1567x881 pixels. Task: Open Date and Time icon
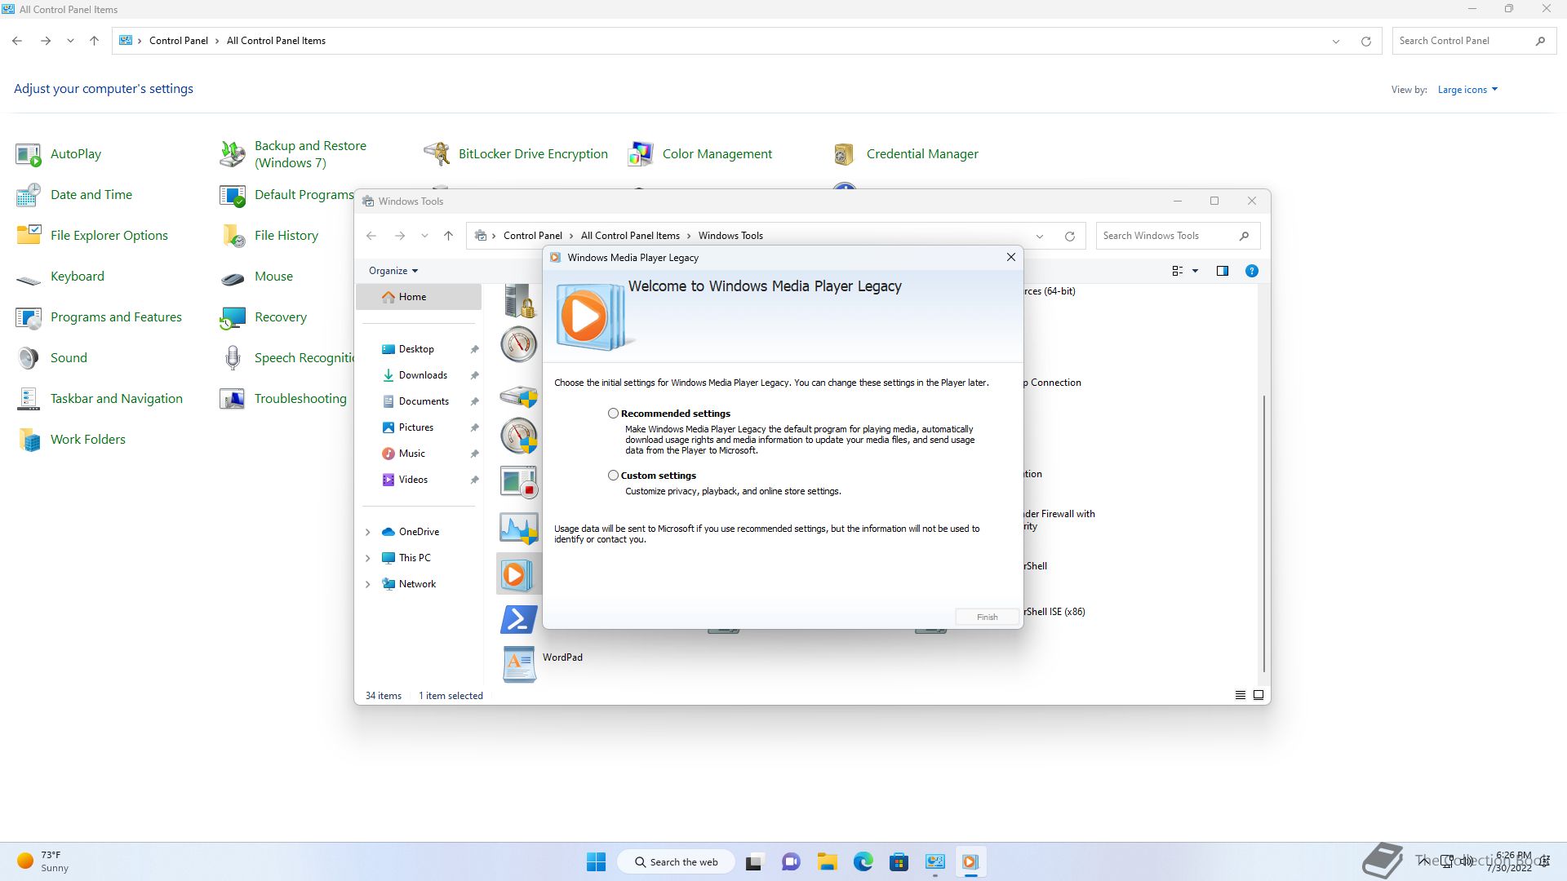pyautogui.click(x=29, y=195)
